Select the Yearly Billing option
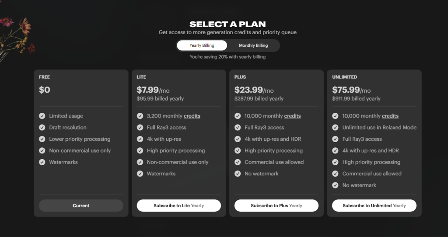Screen dimensions: 448x237 pyautogui.click(x=202, y=45)
